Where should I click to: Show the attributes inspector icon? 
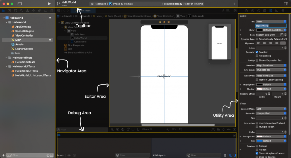tap(271, 10)
